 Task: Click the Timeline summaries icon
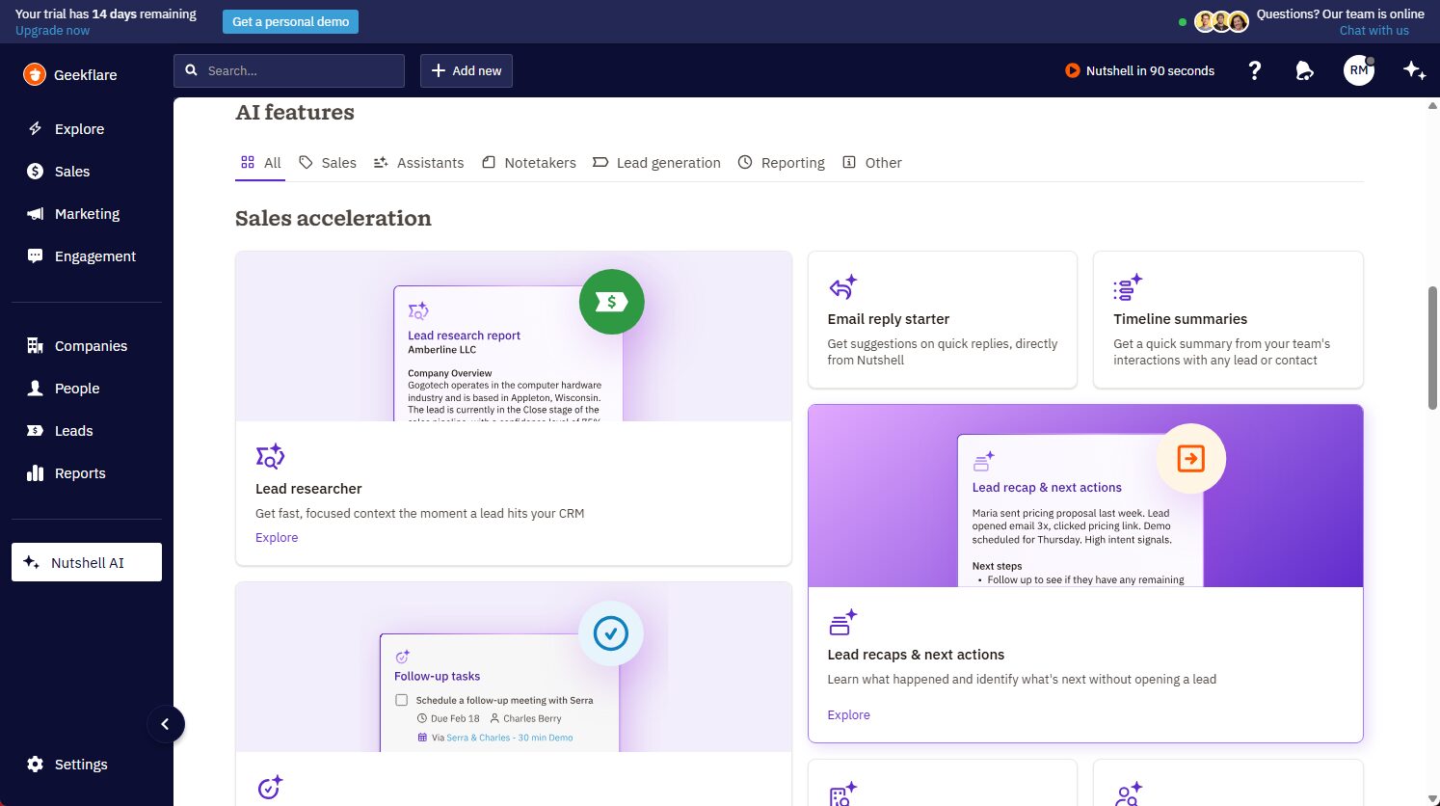click(1128, 287)
